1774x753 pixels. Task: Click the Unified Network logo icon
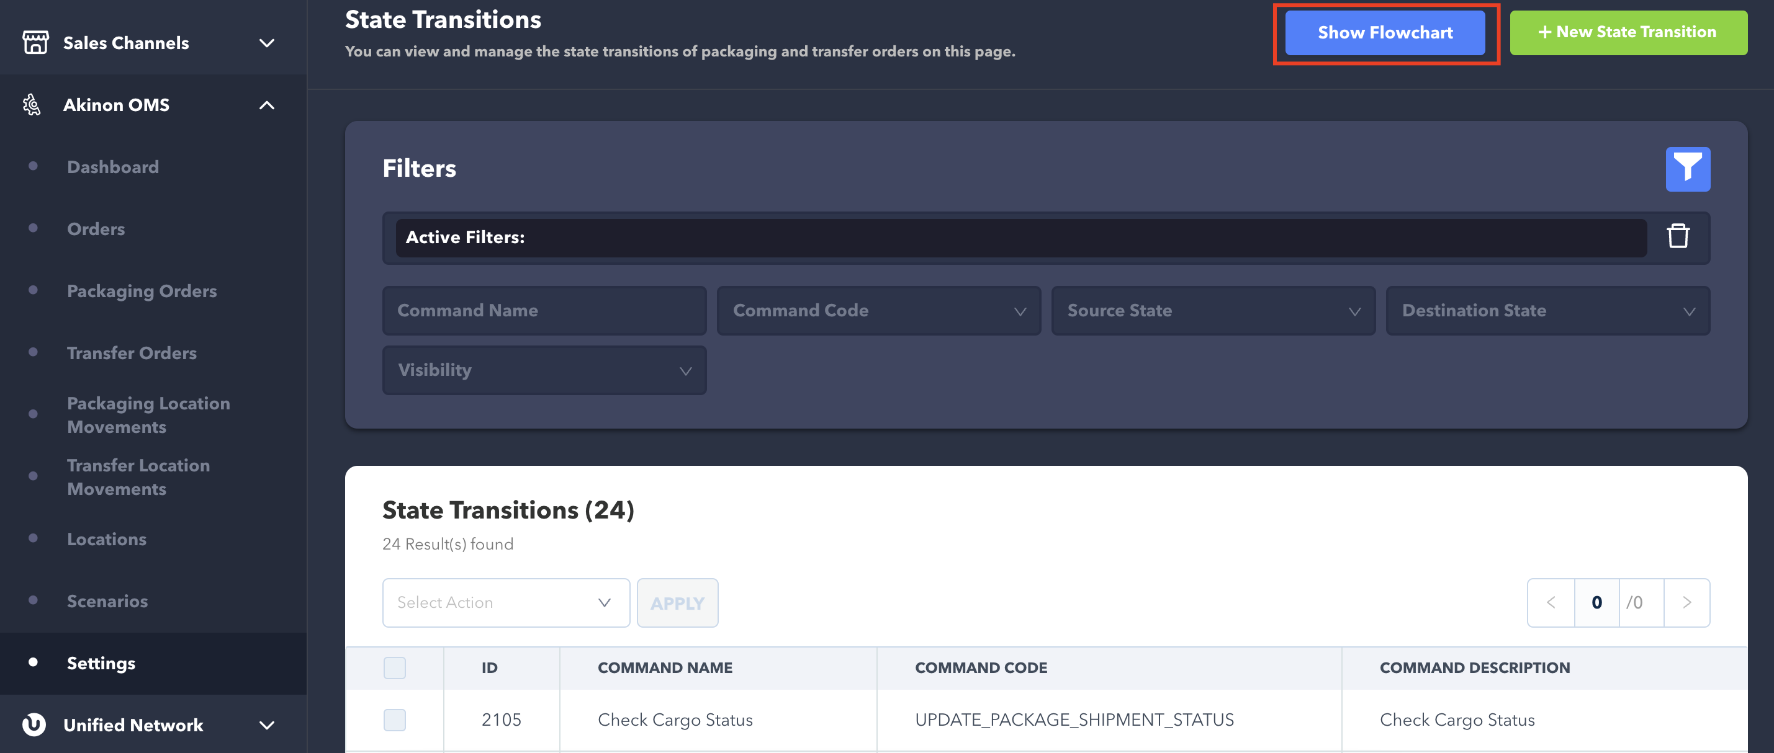(34, 724)
